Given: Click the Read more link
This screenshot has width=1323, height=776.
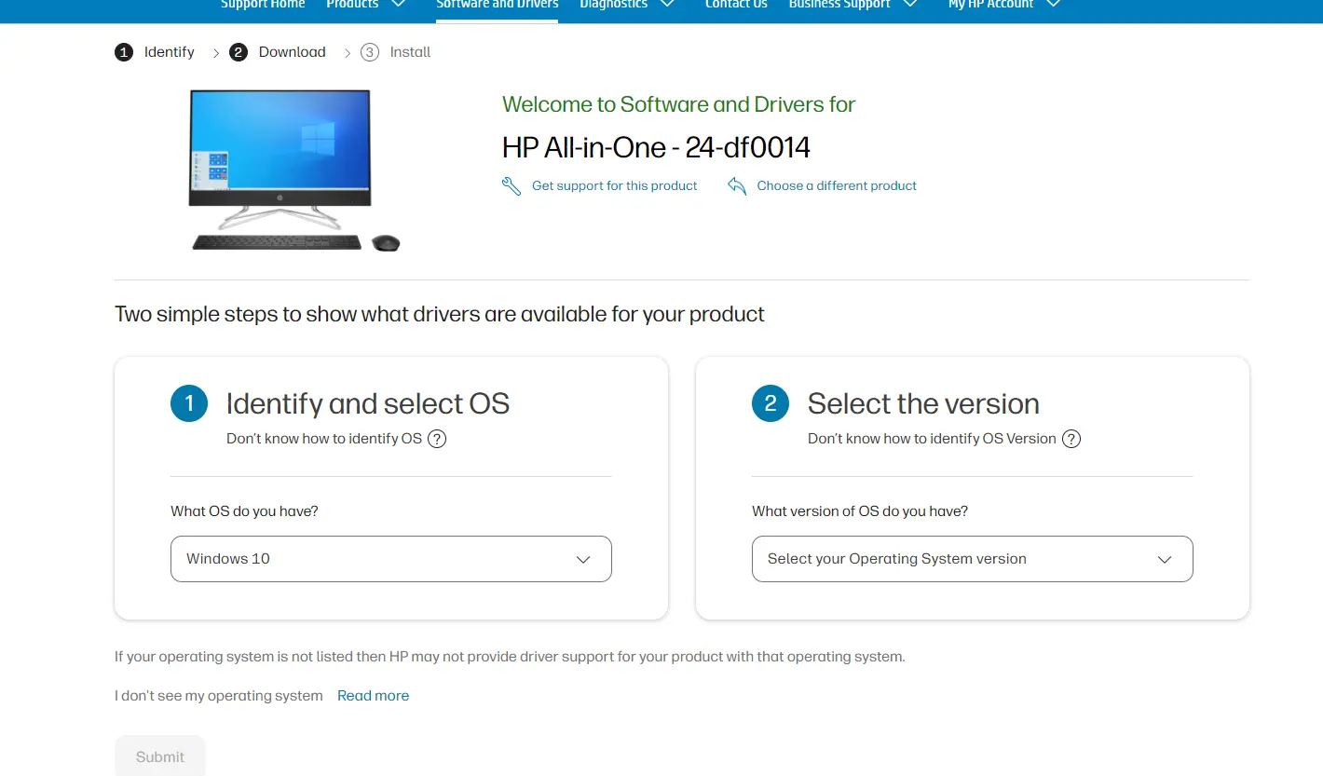Looking at the screenshot, I should [373, 696].
